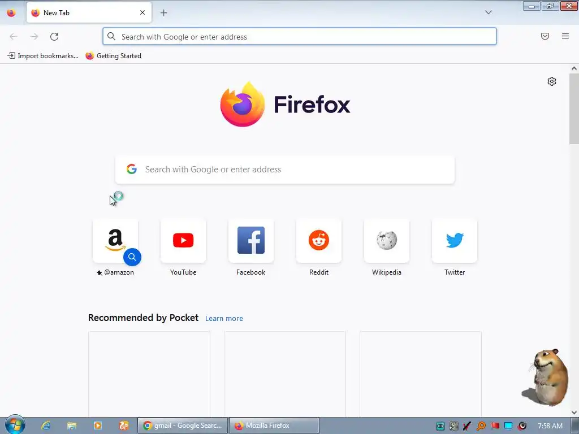Go back with the back arrow

point(14,37)
